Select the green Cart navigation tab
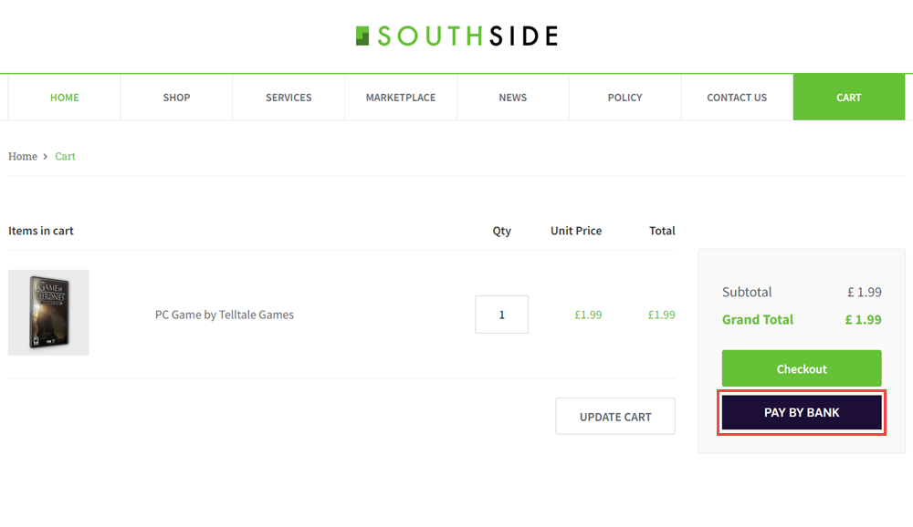913x527 pixels. [849, 98]
